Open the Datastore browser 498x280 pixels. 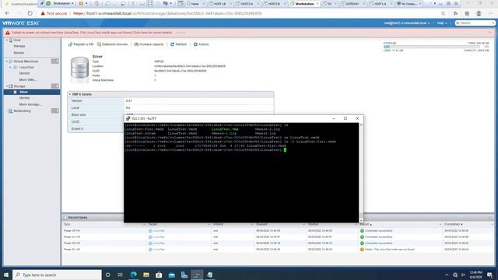tap(112, 44)
